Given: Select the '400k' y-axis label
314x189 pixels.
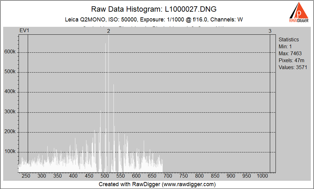Looking at the screenshot, I should [x=10, y=92].
